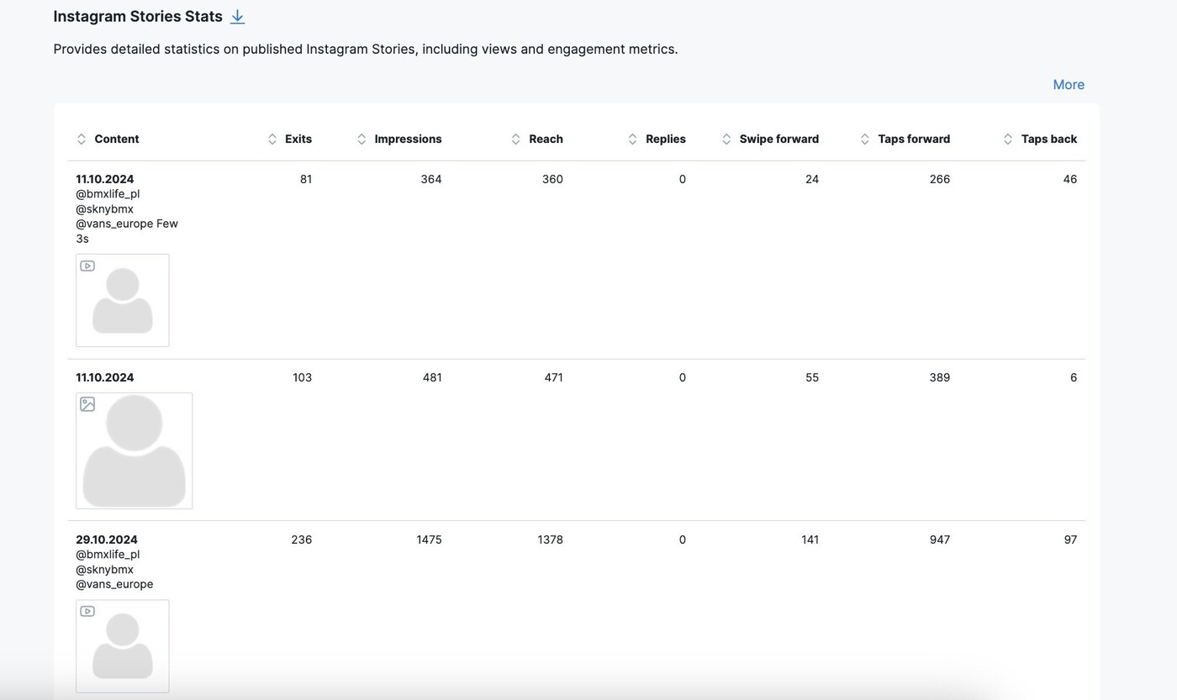Sort by Taps back column arrows
Screen dimensions: 1177x700
(x=1008, y=139)
